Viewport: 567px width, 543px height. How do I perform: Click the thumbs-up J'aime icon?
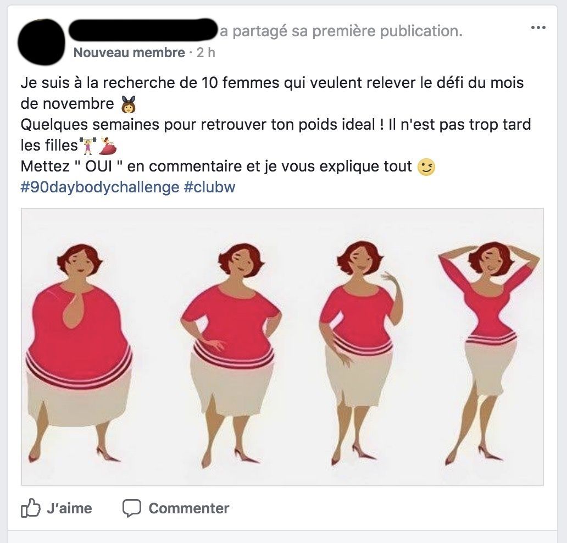click(x=30, y=508)
